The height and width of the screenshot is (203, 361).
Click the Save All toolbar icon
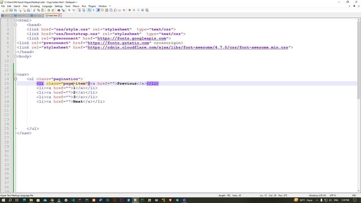point(15,10)
